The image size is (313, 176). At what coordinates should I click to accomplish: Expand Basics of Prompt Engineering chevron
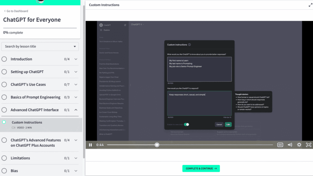click(x=76, y=97)
